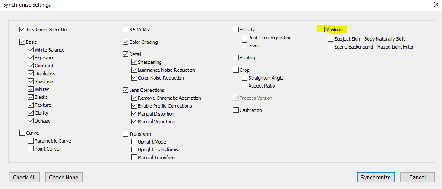442x189 pixels.
Task: Enable the Healing checkbox
Action: 235,58
